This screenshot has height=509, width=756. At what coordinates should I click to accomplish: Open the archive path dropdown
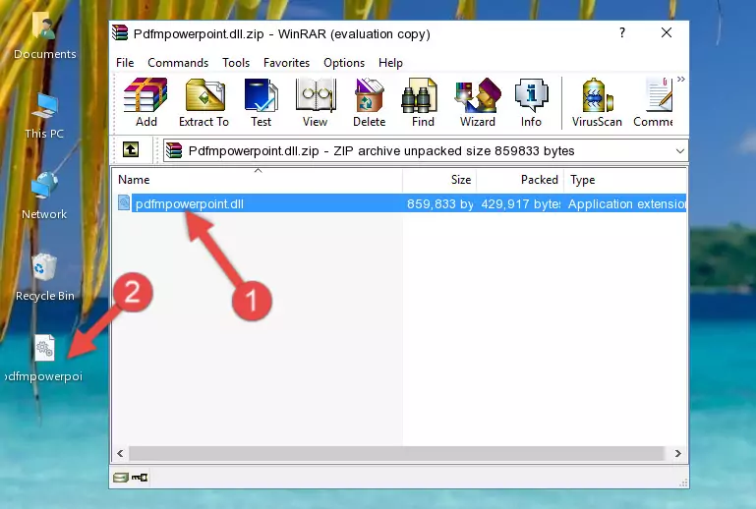[680, 151]
